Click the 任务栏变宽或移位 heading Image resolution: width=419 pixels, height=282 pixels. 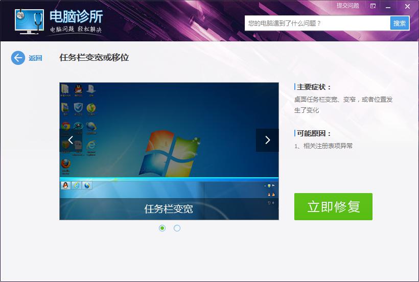(x=94, y=57)
